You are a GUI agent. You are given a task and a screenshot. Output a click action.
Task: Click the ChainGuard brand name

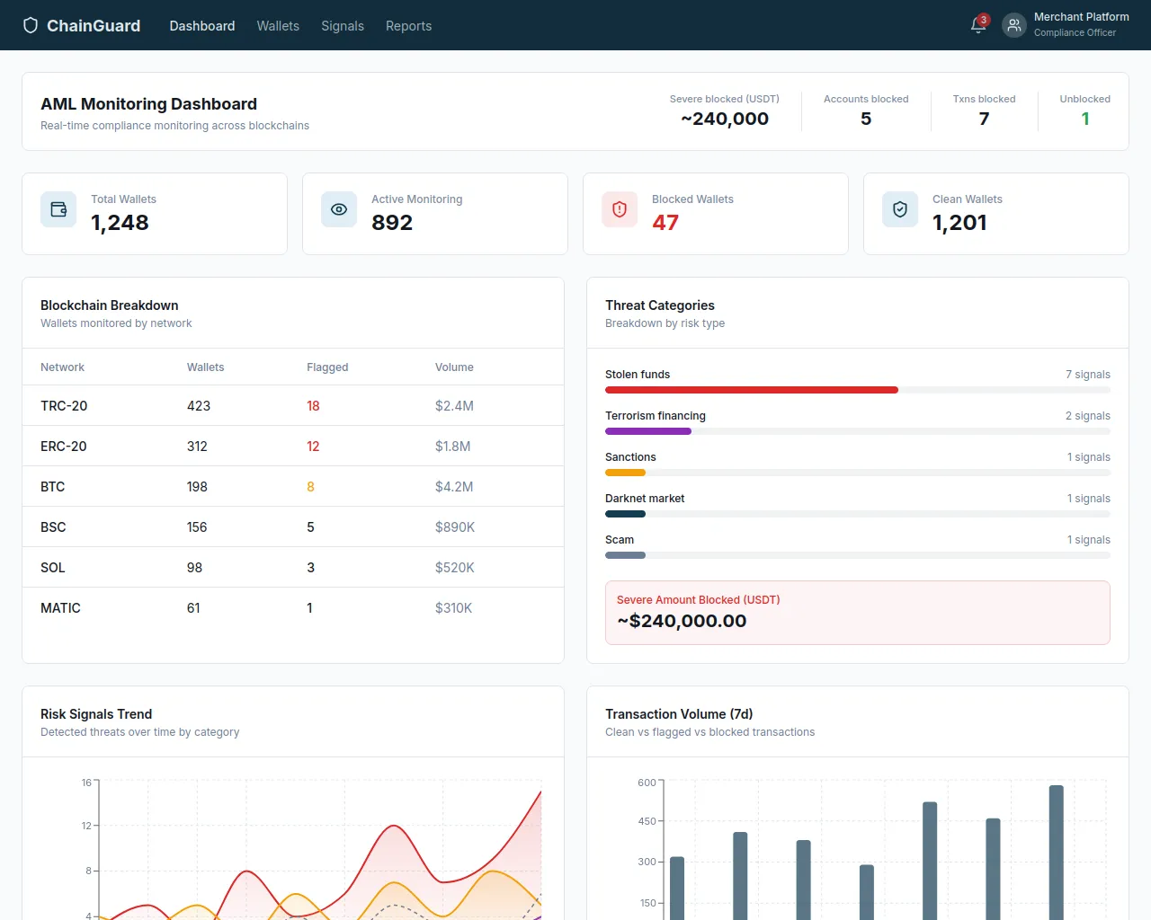tap(94, 26)
